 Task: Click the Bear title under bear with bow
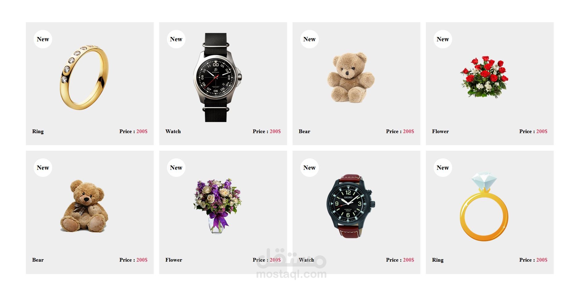click(38, 260)
